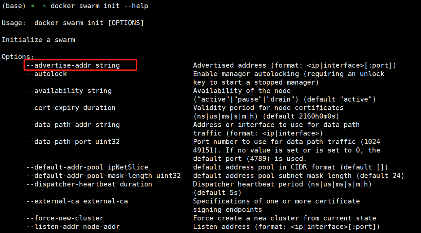421x233 pixels.
Task: Click the --default-addr-pool-mask-length uint32 option
Action: coord(104,176)
